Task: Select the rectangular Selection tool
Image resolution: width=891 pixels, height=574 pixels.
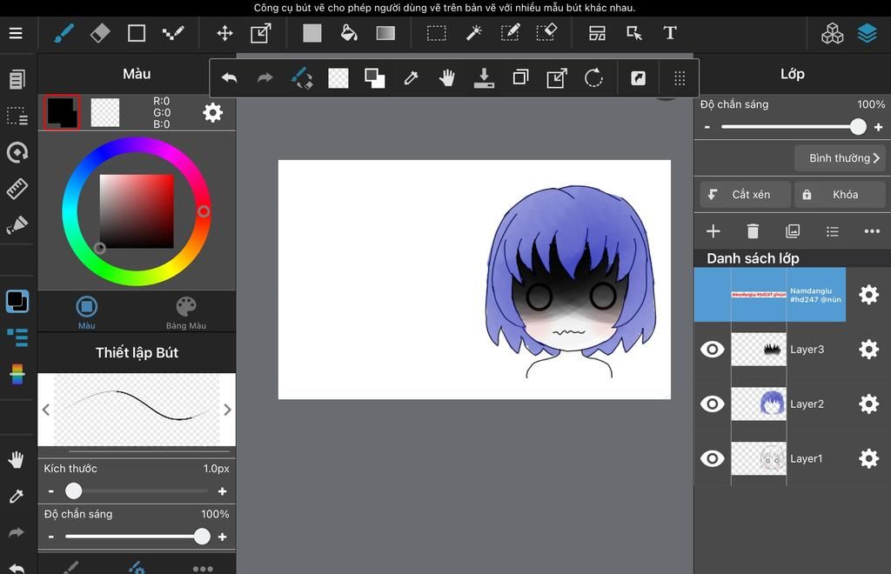Action: 437,34
